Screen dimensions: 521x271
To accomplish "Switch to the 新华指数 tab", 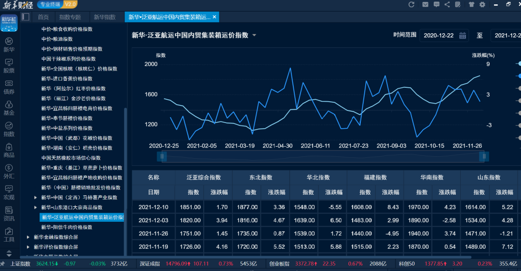I will tap(105, 17).
